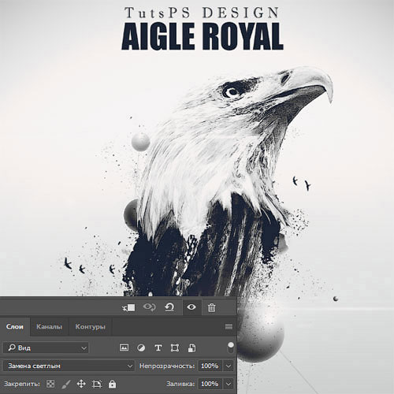Image resolution: width=394 pixels, height=394 pixels.
Task: Click the view previous state icon
Action: point(149,307)
